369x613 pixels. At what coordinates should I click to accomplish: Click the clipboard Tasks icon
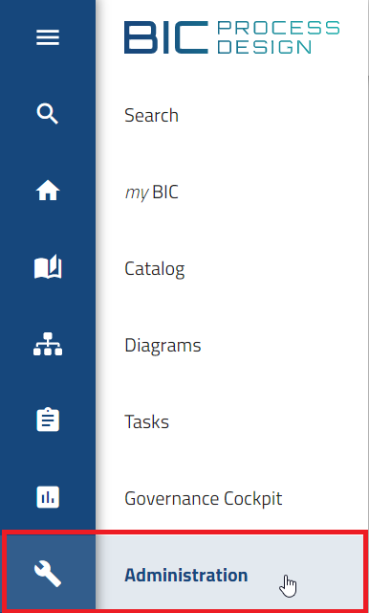click(48, 420)
